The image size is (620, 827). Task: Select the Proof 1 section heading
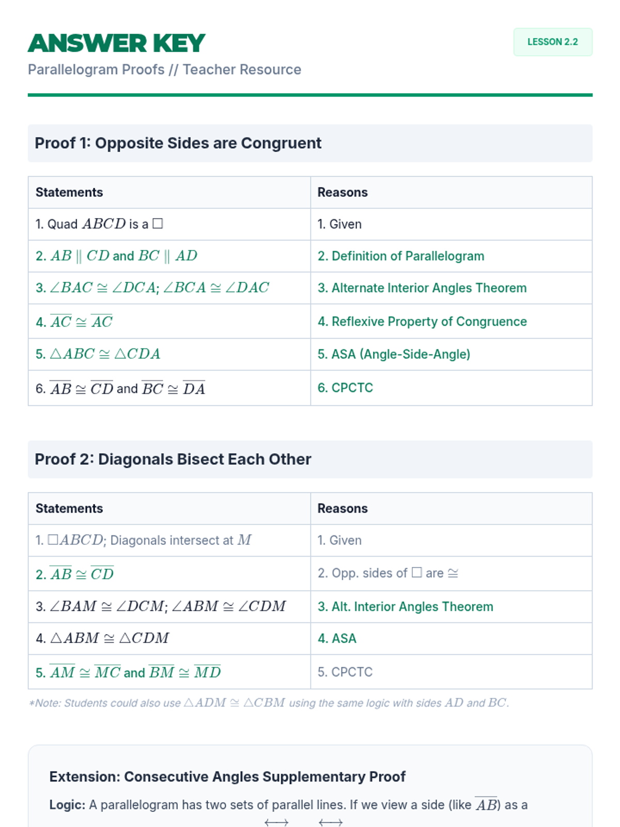point(178,143)
